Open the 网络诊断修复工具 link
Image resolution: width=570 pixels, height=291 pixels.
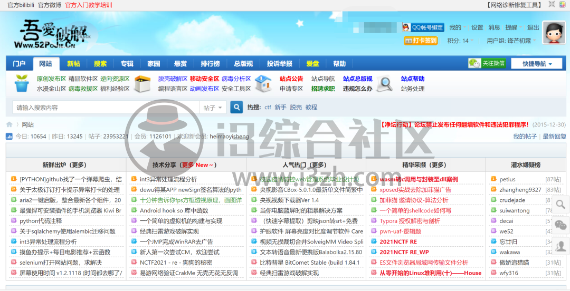click(x=515, y=5)
